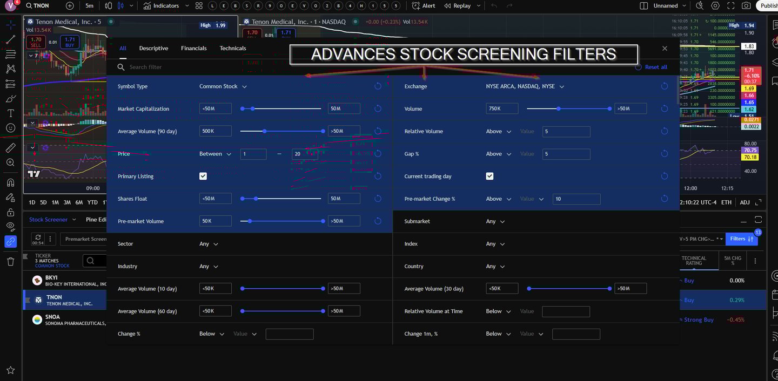
Task: Click the circled H toolbar shortcut
Action: [360, 5]
